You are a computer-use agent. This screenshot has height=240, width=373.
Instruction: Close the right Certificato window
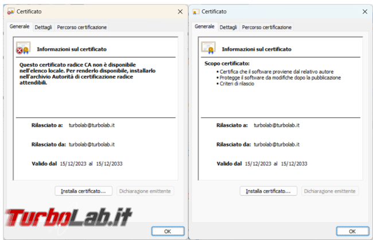[365, 11]
